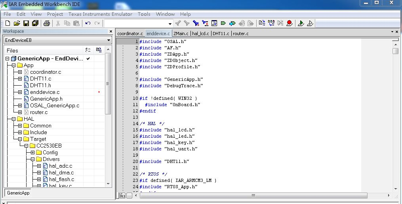This screenshot has height=204, width=402.
Task: Click the Compile toolbar icon
Action: pos(262,23)
